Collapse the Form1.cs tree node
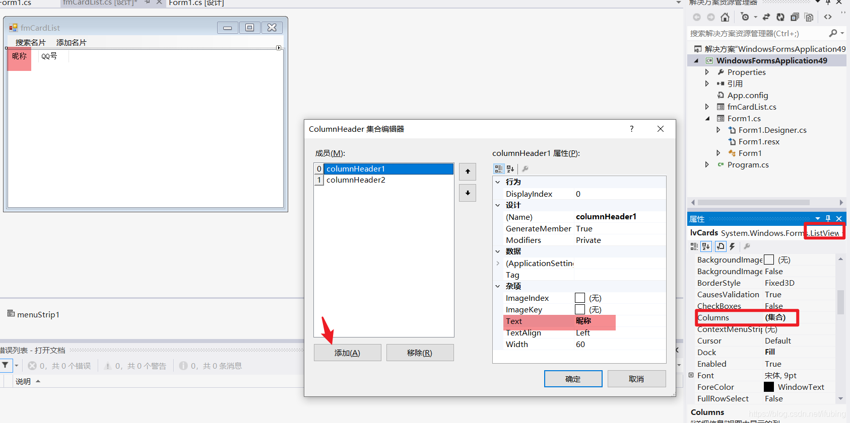Screen dimensions: 850x423 707,119
